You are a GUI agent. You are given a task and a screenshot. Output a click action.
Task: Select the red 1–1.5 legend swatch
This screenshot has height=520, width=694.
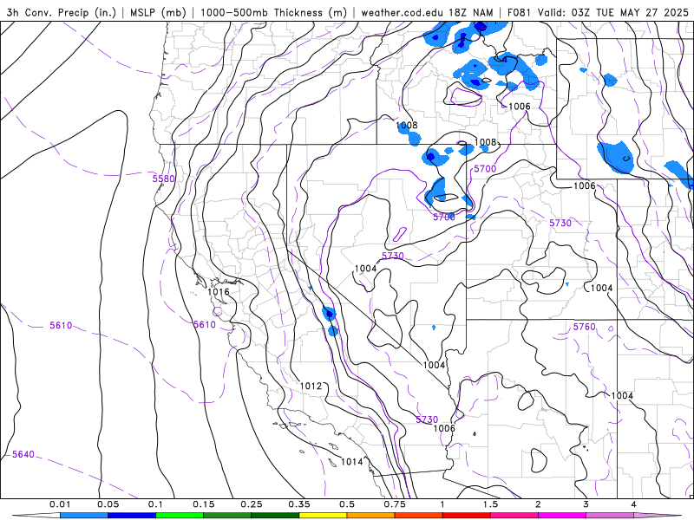click(467, 516)
